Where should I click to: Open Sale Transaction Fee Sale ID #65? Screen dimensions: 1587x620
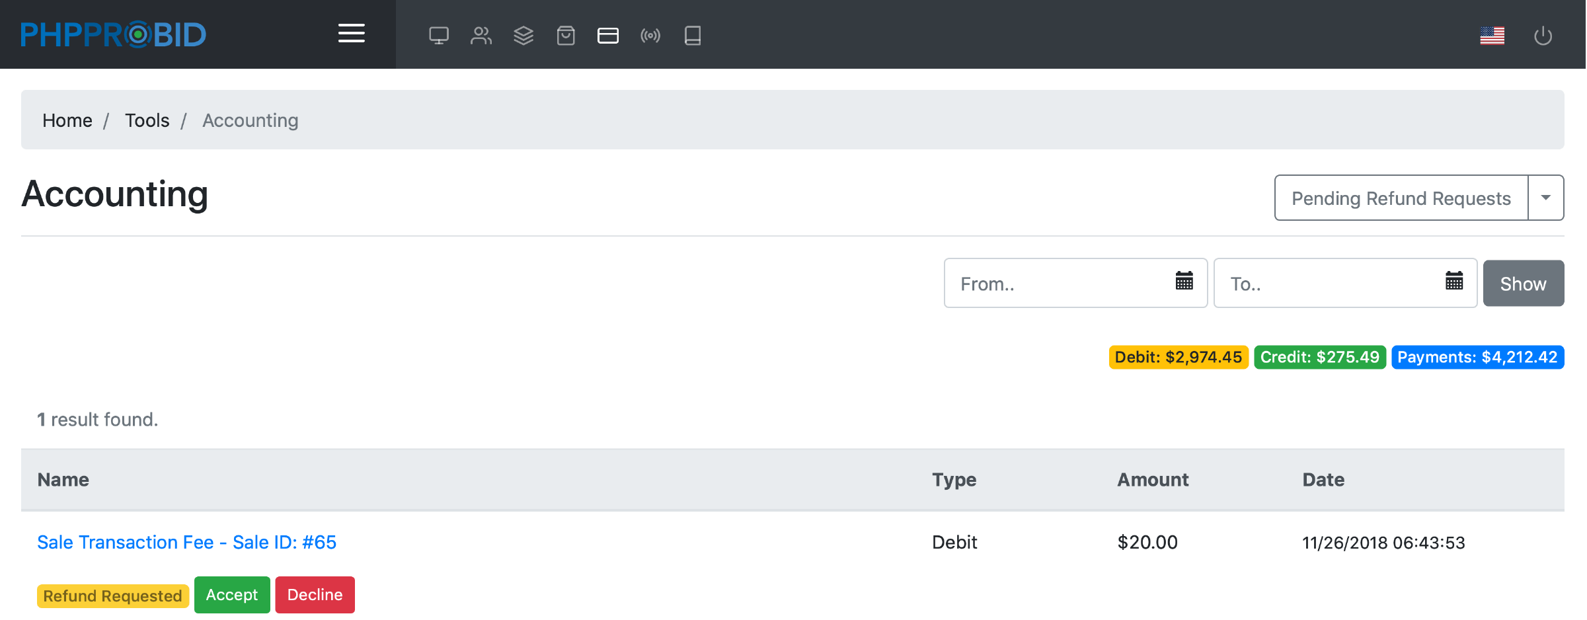pyautogui.click(x=186, y=542)
